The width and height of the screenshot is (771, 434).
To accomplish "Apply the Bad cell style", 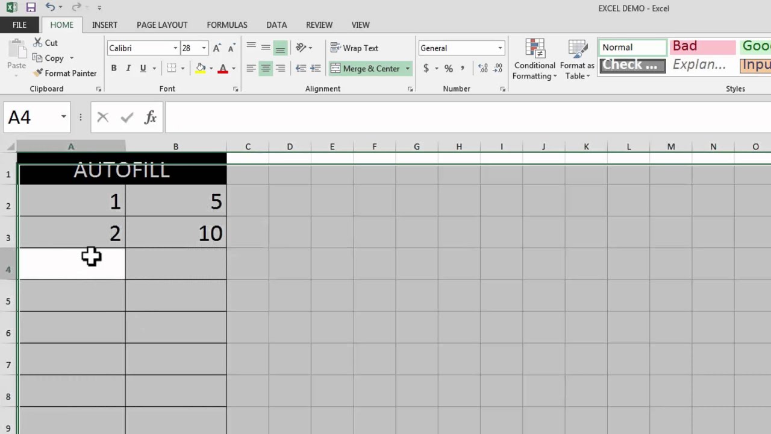I will tap(703, 47).
